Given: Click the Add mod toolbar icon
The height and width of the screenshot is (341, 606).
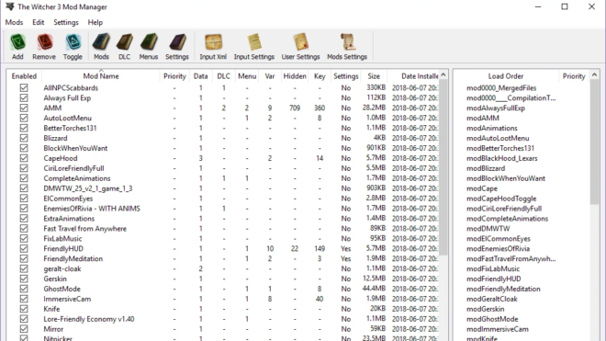Looking at the screenshot, I should [17, 47].
